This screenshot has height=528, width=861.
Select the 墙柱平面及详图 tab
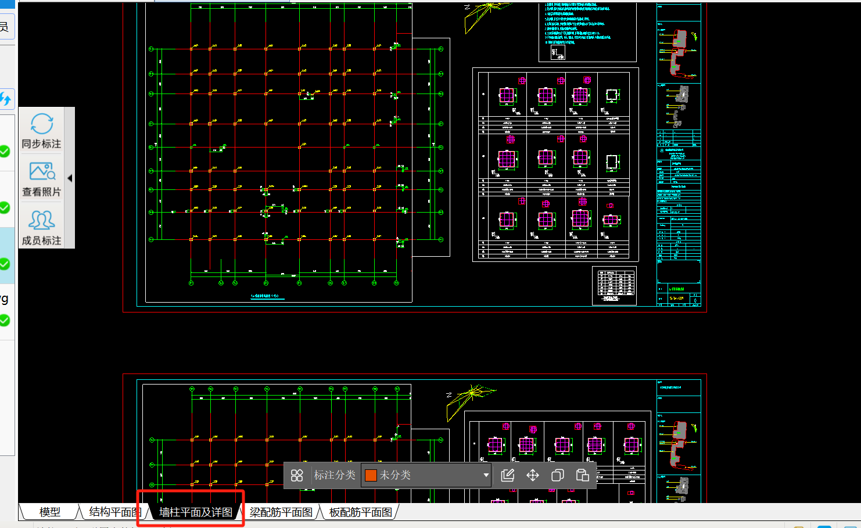(x=195, y=512)
